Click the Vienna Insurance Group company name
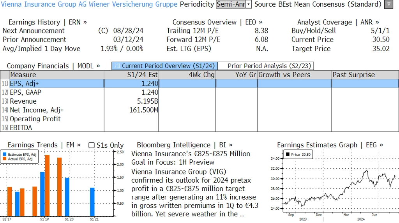 89,4
